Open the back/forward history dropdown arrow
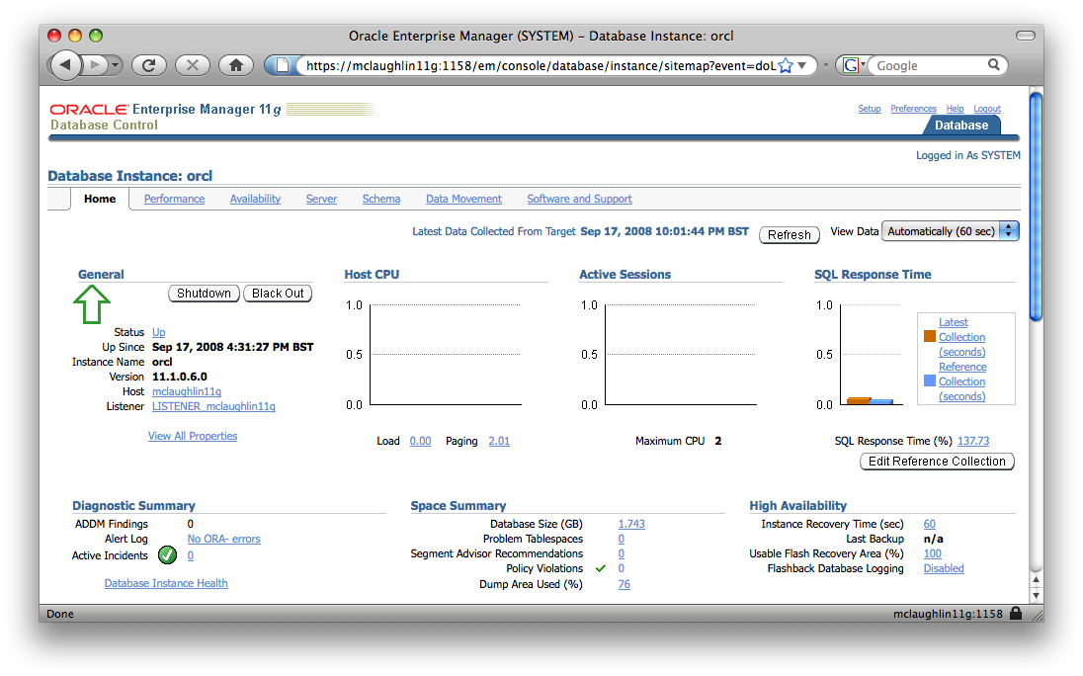This screenshot has width=1083, height=676. click(116, 65)
